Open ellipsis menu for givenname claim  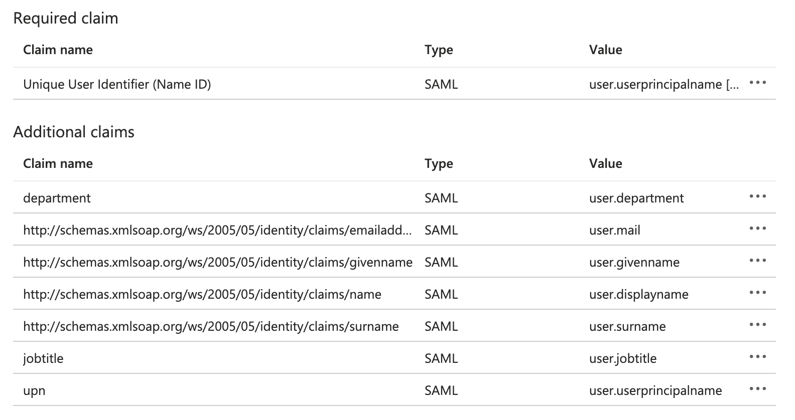(x=757, y=261)
